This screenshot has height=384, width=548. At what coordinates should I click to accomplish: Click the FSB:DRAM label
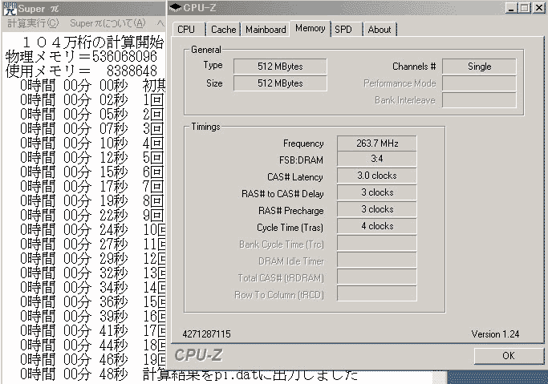301,160
